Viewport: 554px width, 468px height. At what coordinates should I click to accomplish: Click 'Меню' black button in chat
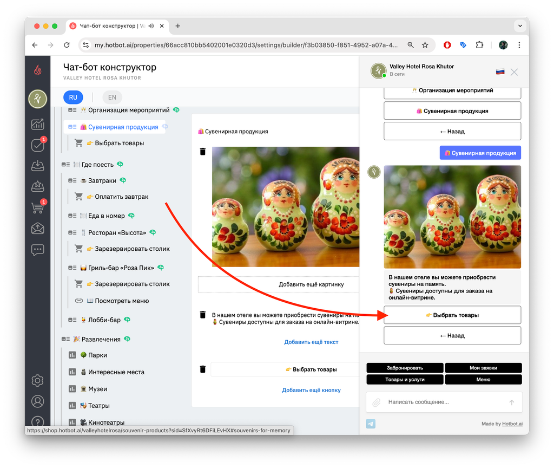tap(483, 379)
